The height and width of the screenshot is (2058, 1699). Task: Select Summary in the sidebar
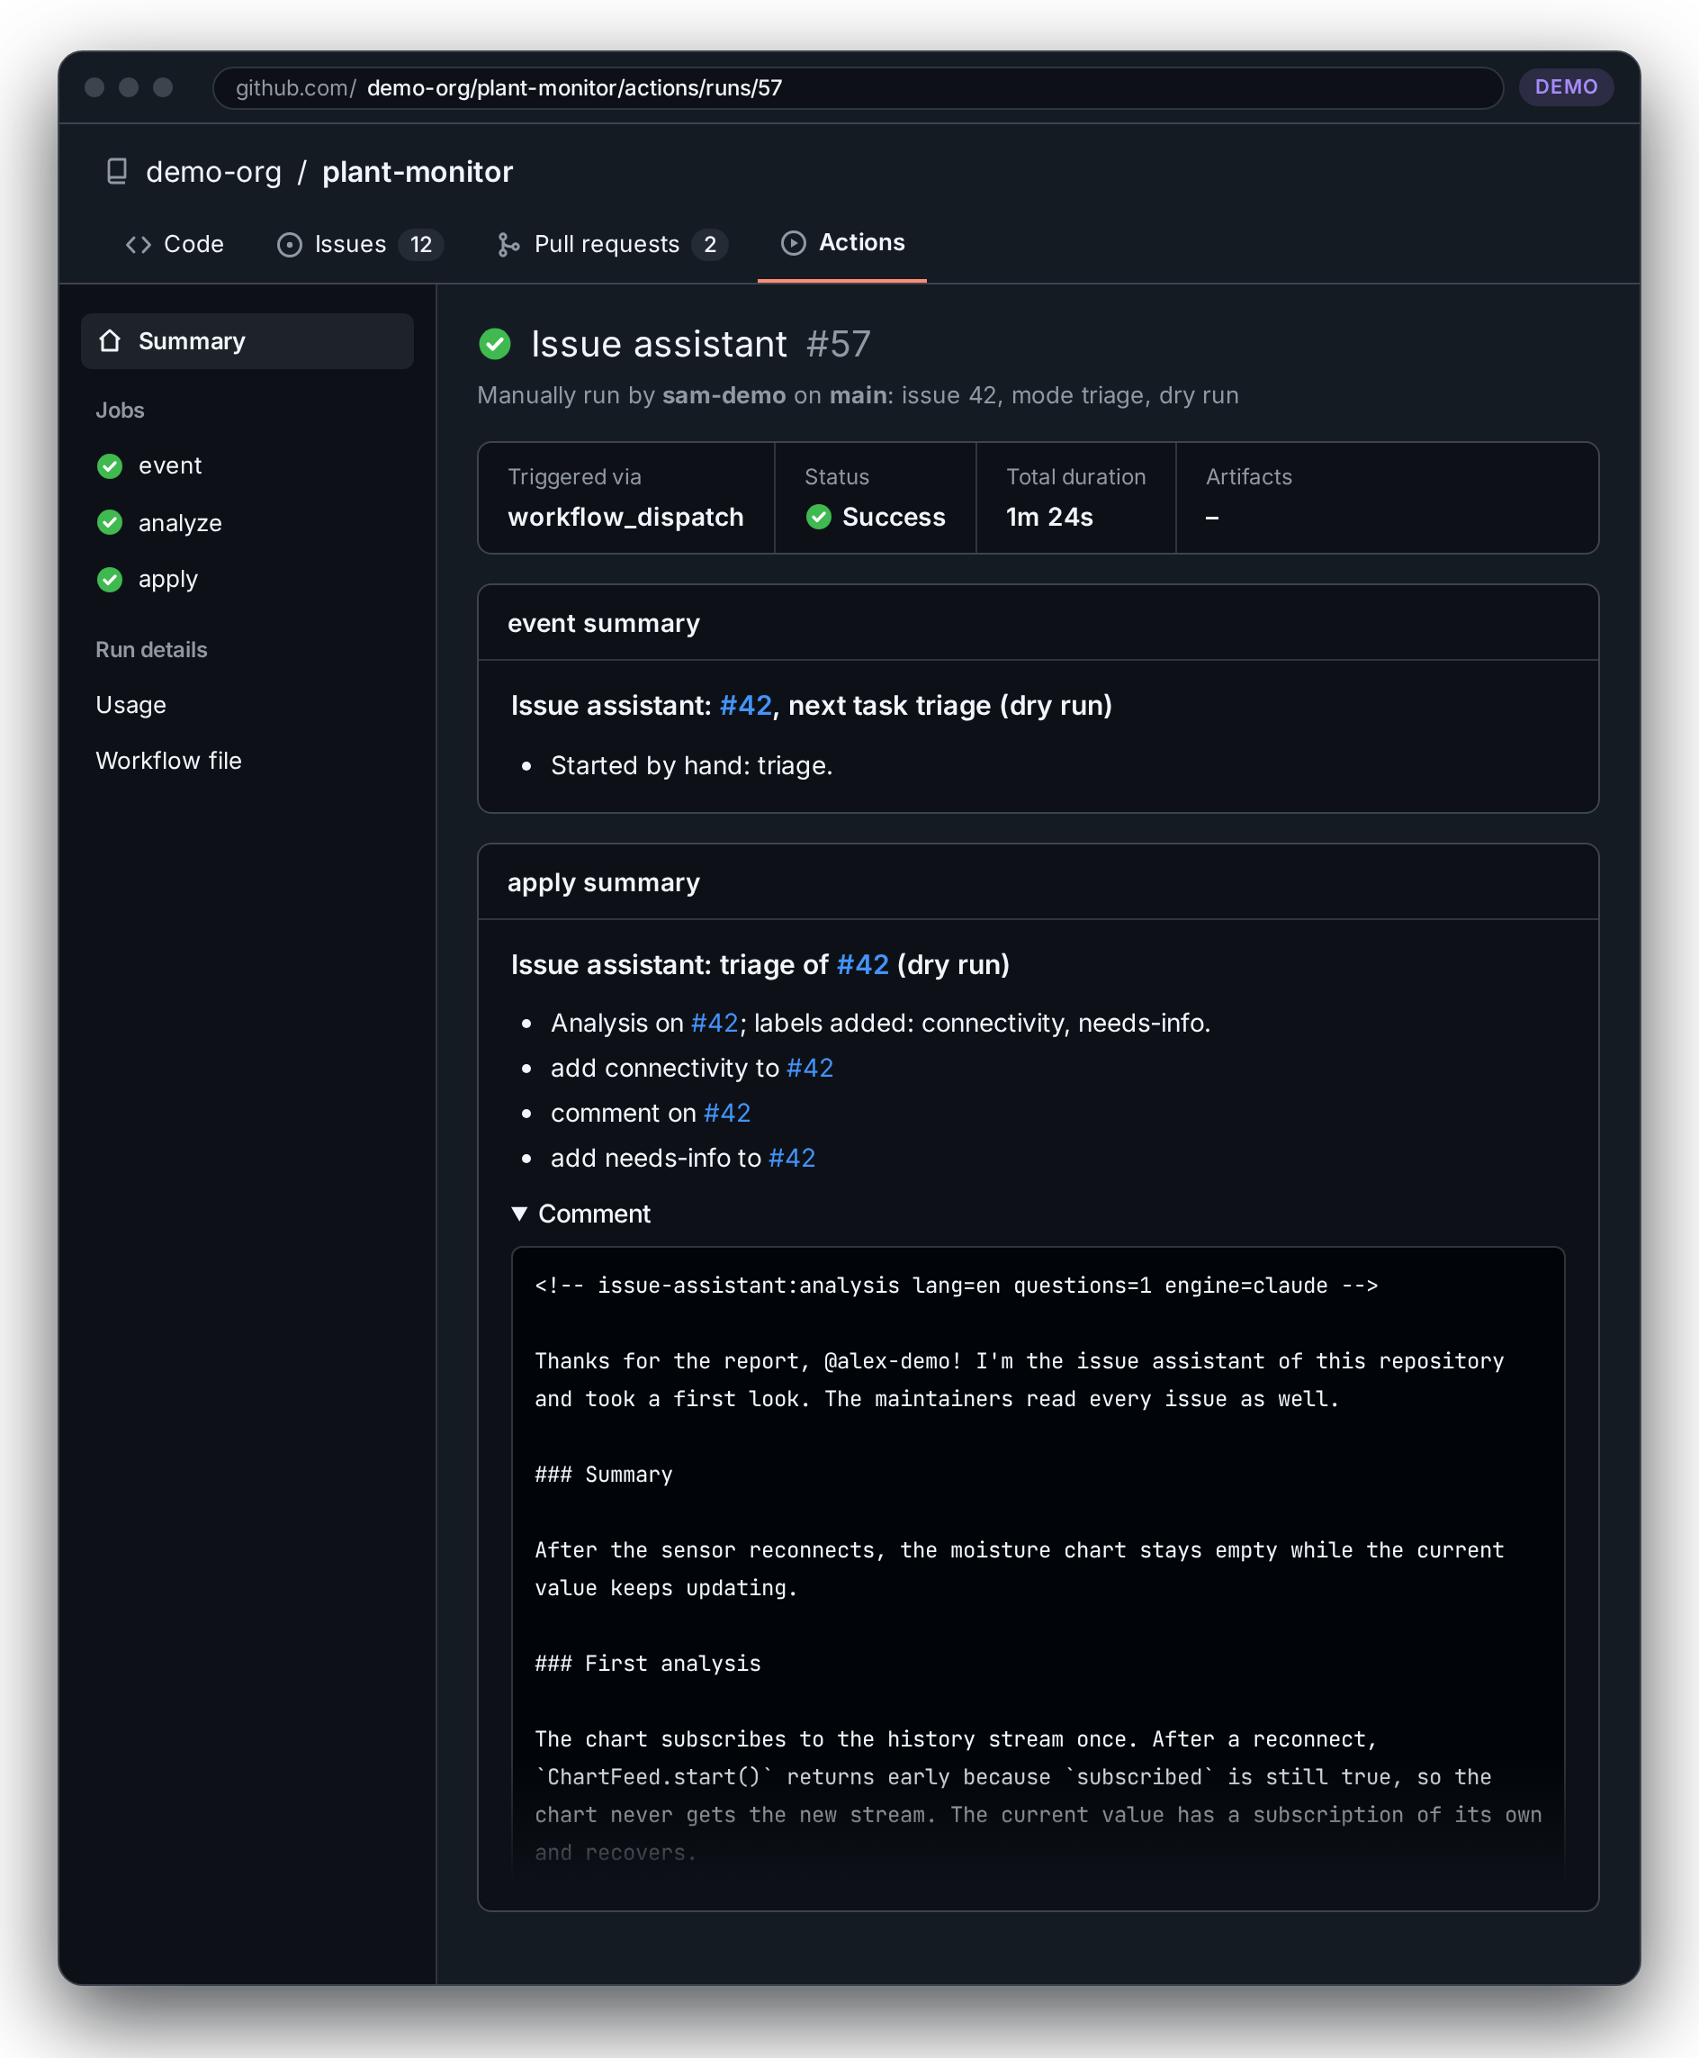[247, 340]
